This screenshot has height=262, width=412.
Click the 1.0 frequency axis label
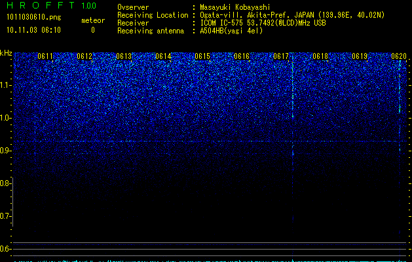click(5, 118)
